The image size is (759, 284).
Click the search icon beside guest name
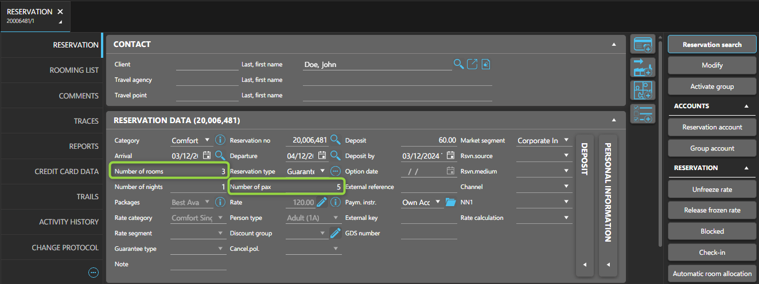[x=458, y=64]
